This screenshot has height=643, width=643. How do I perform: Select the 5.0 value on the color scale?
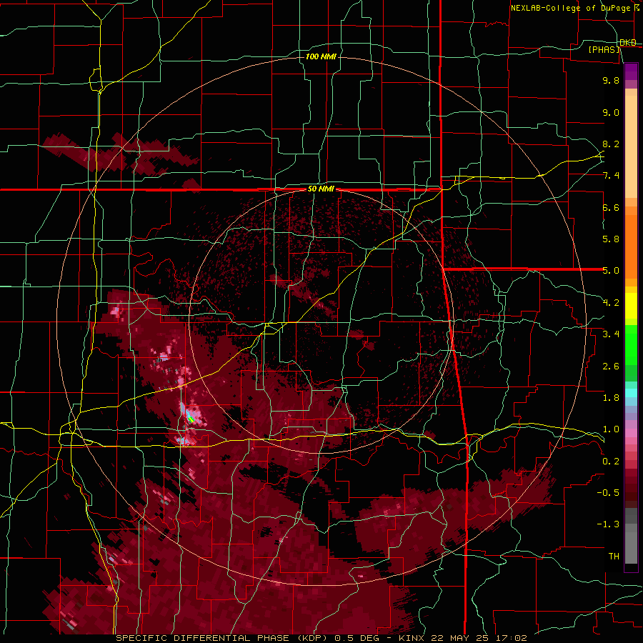click(611, 271)
